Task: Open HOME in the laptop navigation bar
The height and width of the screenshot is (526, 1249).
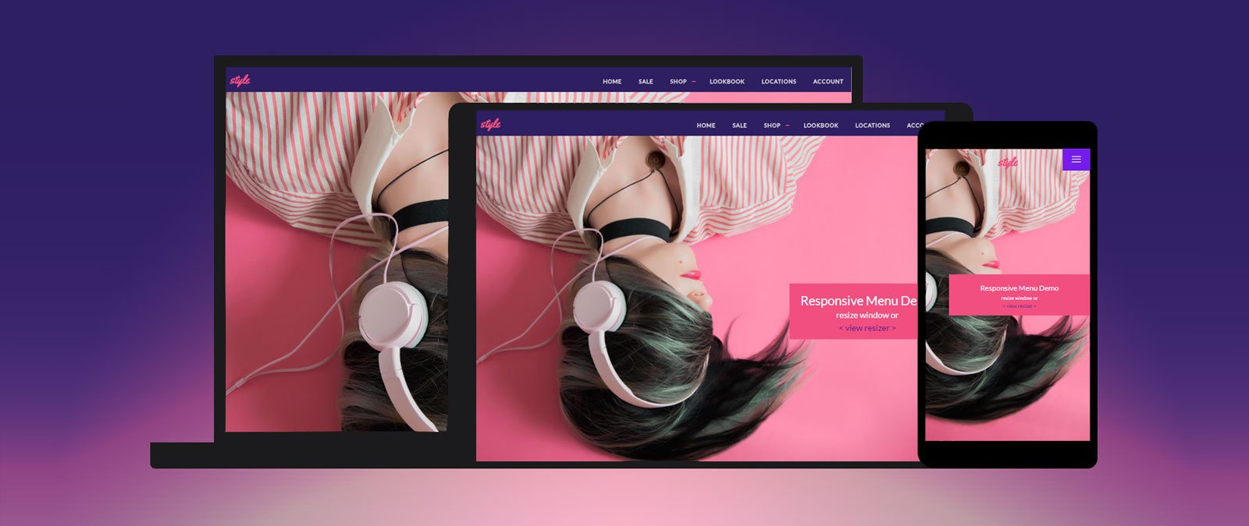Action: [x=612, y=82]
